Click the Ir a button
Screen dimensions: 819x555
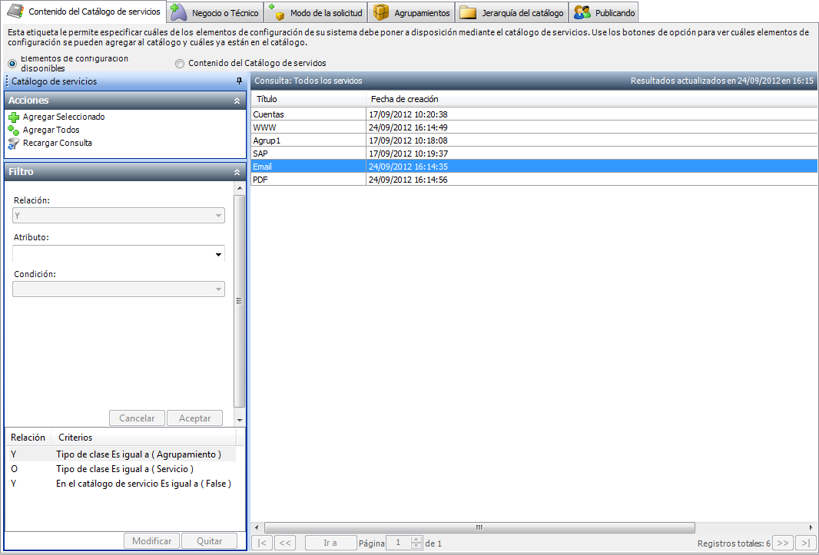(x=330, y=543)
